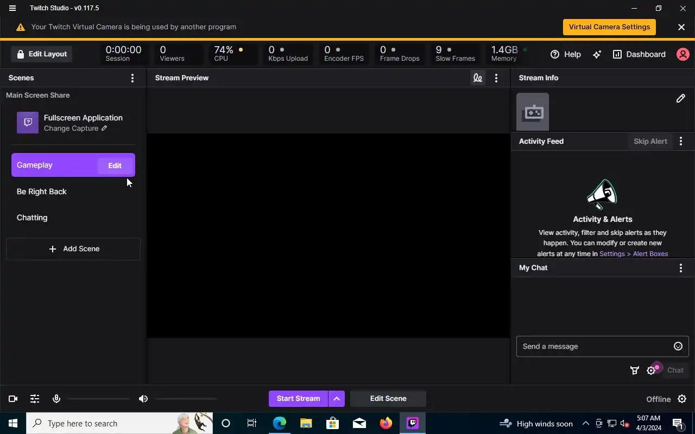Add a new scene

(x=73, y=249)
